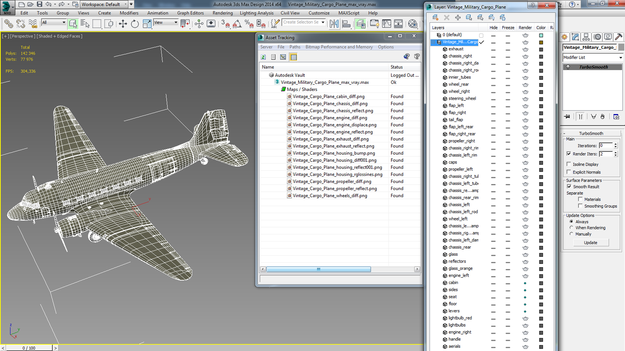Open the MAXScript menu
This screenshot has width=625, height=351.
[x=349, y=13]
